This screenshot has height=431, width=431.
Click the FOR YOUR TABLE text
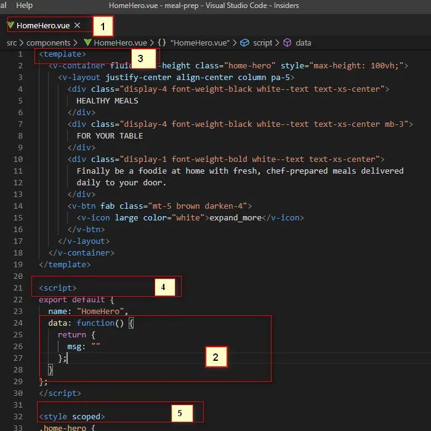coord(110,136)
